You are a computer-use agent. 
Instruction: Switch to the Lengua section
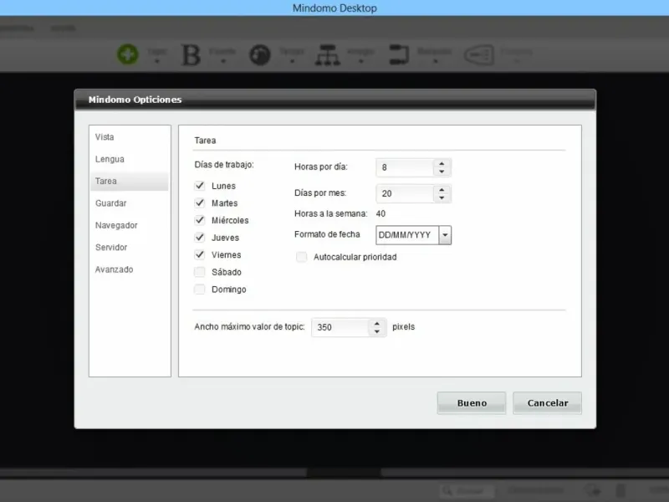tap(130, 159)
